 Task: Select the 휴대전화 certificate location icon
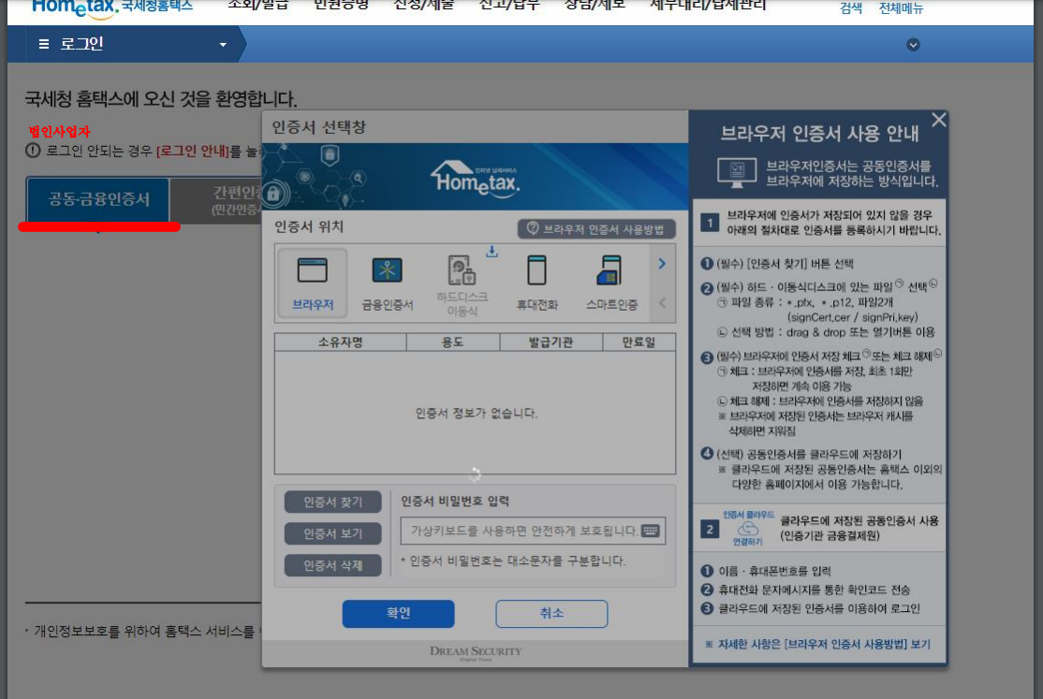(536, 282)
